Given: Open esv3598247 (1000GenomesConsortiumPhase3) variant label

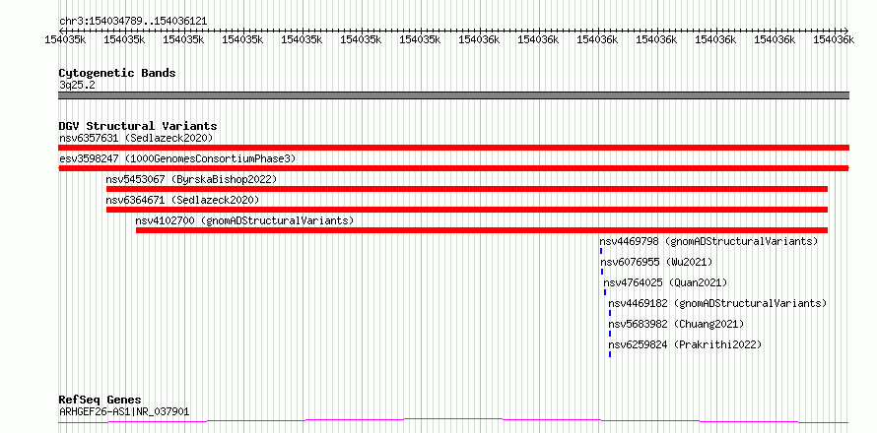Looking at the screenshot, I should (x=177, y=158).
